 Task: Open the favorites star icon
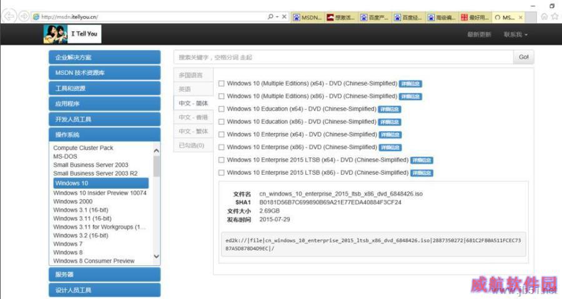click(x=555, y=16)
